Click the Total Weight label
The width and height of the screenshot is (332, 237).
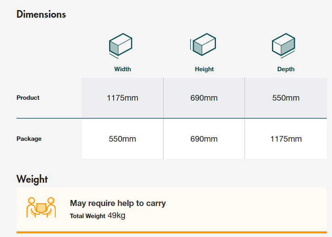click(87, 216)
